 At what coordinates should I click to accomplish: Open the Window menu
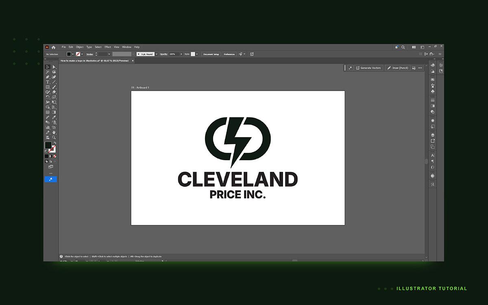(x=126, y=47)
